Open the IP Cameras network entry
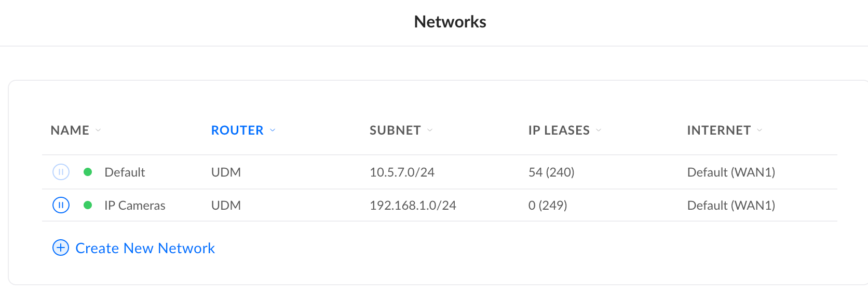This screenshot has width=868, height=291. 134,206
